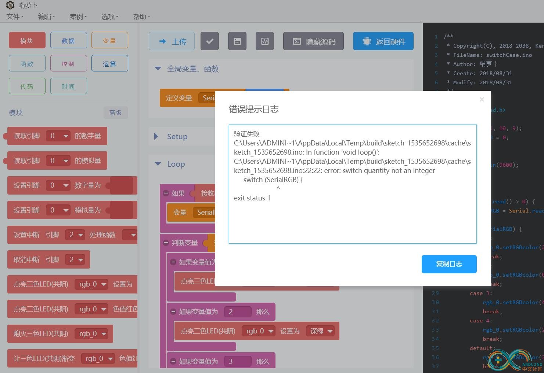Select the 模块 category tab
The width and height of the screenshot is (544, 373).
click(27, 40)
